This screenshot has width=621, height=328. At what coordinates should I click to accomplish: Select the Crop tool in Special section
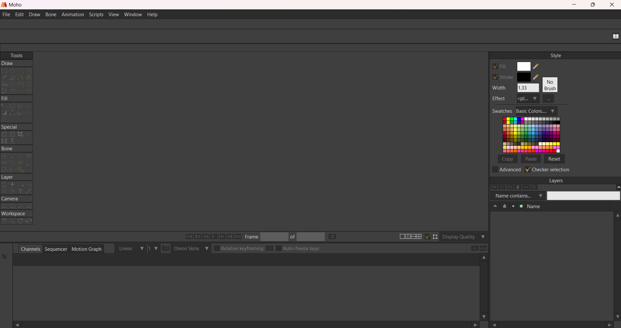20,134
